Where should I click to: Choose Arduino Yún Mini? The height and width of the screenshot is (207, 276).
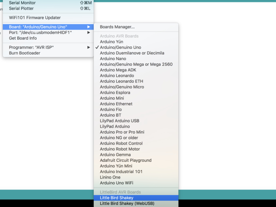click(136, 166)
